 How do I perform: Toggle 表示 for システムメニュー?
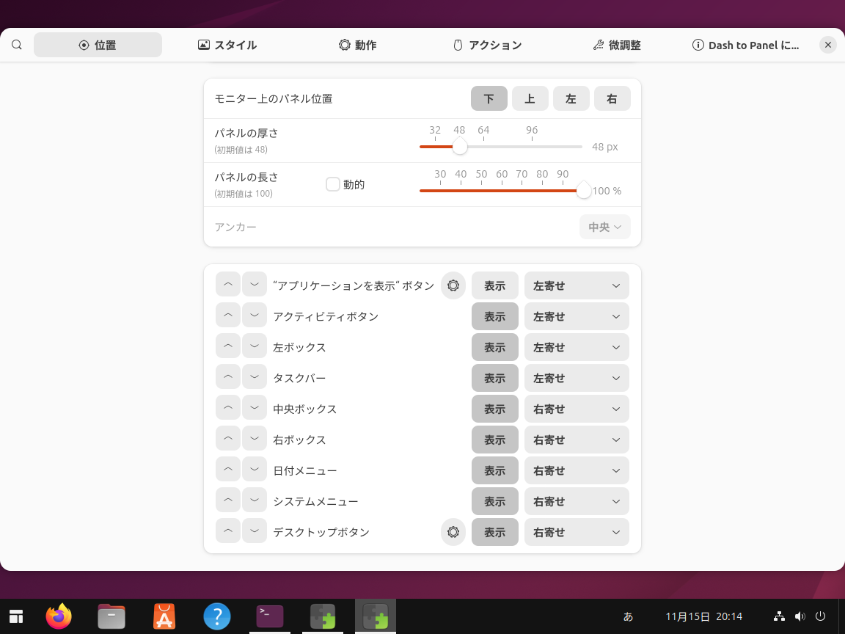494,501
